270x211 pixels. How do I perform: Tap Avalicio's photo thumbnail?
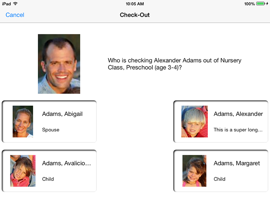[23, 171]
